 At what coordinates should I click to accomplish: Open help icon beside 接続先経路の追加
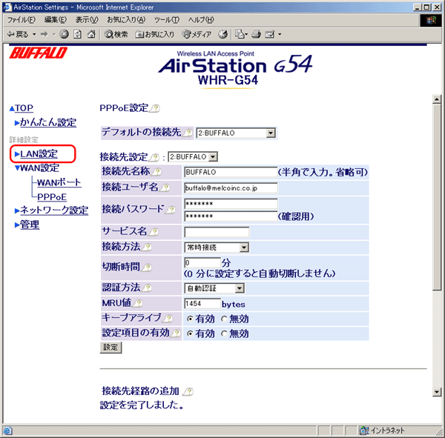[188, 391]
